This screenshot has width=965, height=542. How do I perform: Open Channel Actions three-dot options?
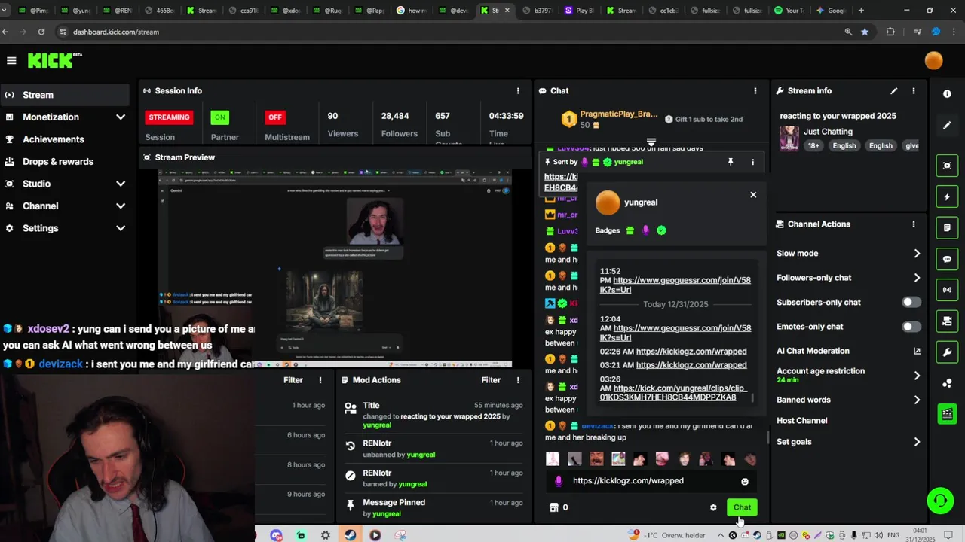point(913,224)
